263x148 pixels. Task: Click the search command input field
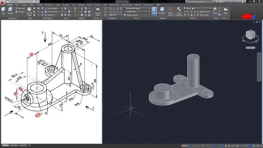tap(199, 2)
